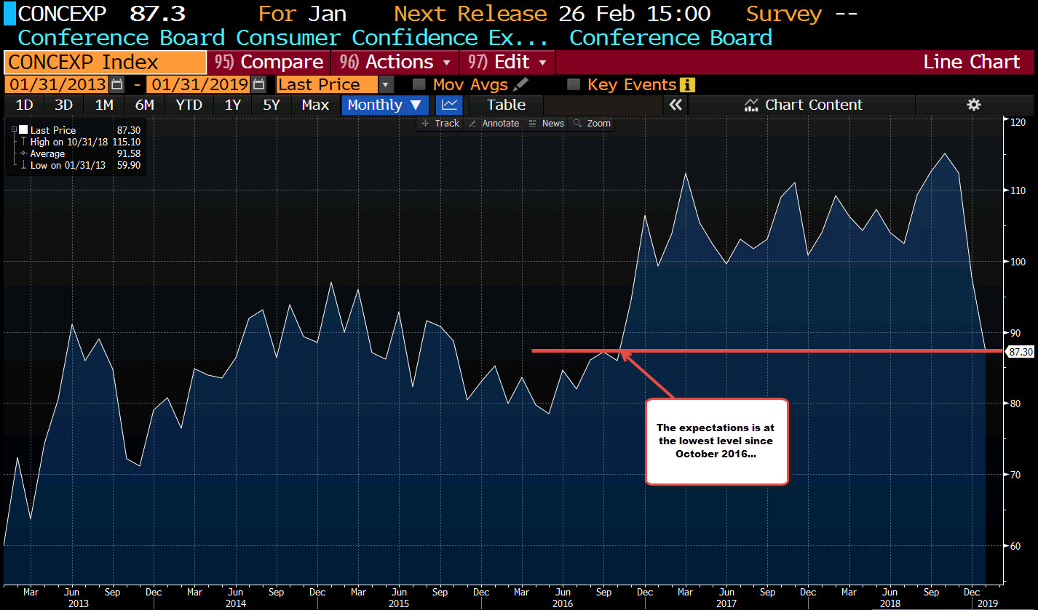Select the 1D range tab

click(24, 105)
